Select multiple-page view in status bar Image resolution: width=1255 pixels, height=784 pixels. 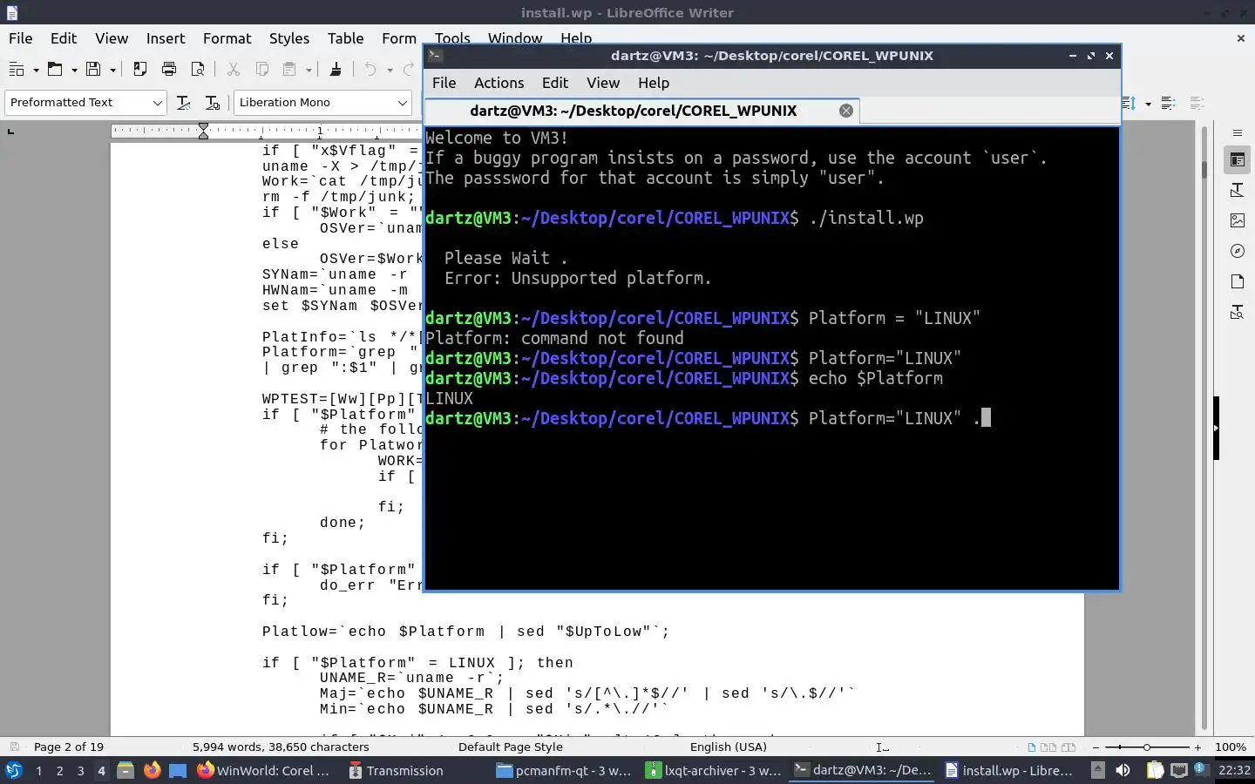click(x=1048, y=747)
